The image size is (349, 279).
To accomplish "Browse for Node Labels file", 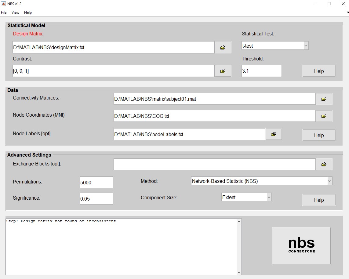I will tap(274, 134).
